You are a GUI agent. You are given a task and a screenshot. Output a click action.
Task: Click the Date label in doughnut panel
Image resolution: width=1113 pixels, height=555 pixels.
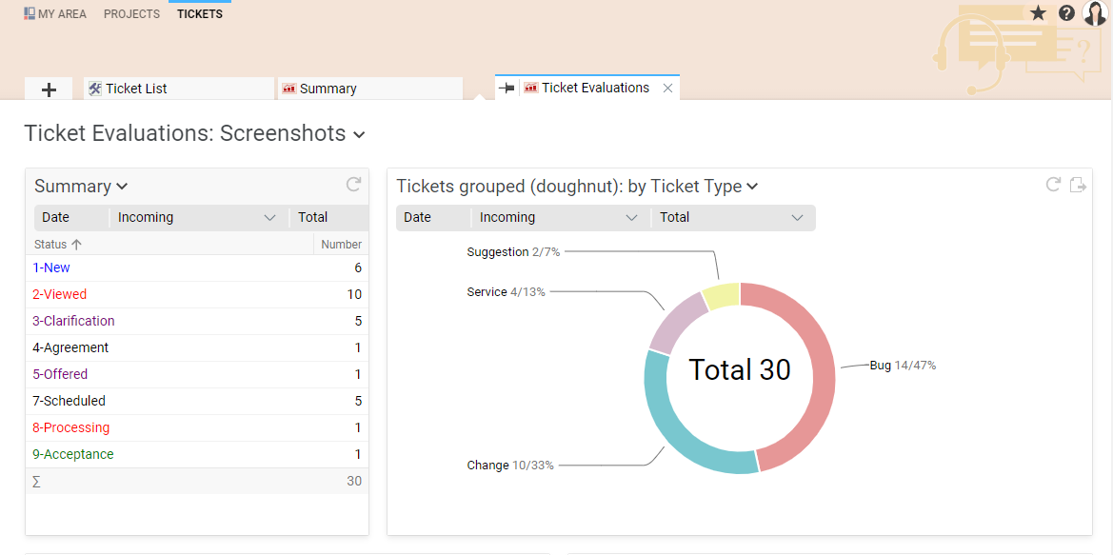[x=417, y=218]
